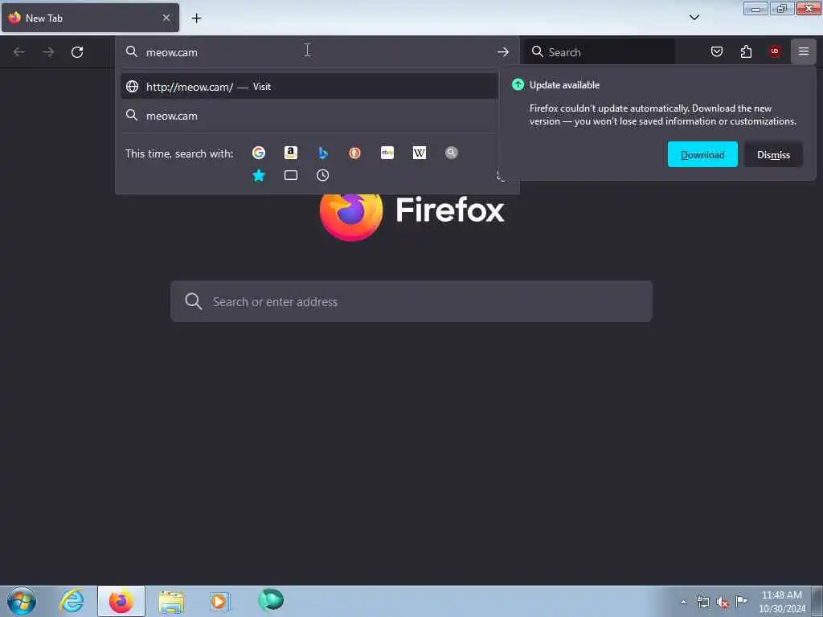This screenshot has height=617, width=823.
Task: Open a new tab with plus button
Action: tap(196, 18)
